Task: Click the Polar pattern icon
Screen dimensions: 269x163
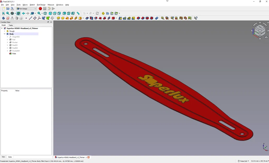Action: (x=129, y=18)
